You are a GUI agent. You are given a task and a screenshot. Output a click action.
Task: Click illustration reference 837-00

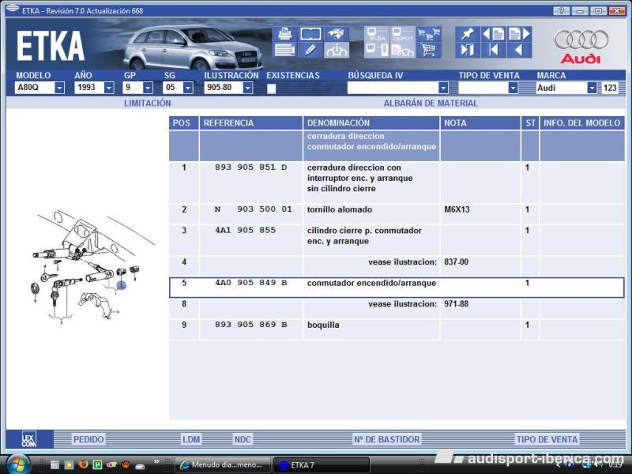pos(457,262)
